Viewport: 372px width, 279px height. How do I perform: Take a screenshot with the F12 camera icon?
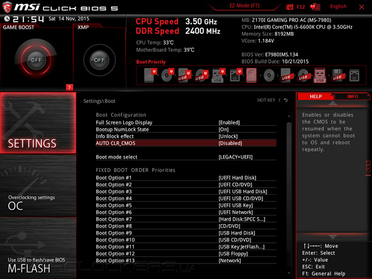290,7
